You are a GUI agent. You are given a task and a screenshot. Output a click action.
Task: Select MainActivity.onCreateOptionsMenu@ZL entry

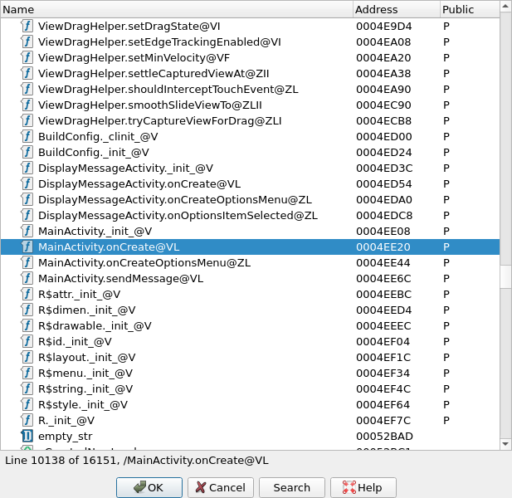click(x=144, y=263)
